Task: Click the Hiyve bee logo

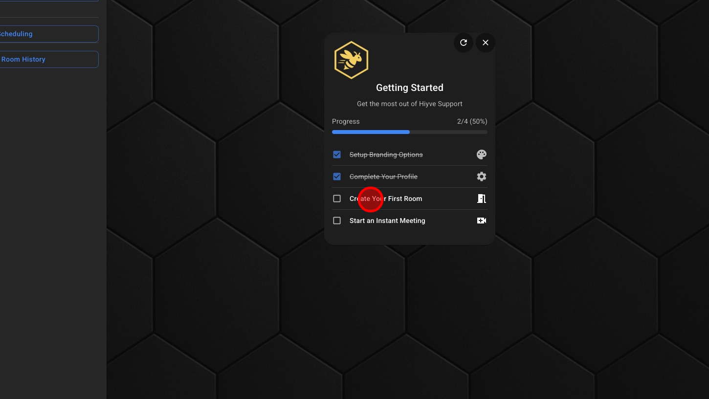Action: click(351, 60)
